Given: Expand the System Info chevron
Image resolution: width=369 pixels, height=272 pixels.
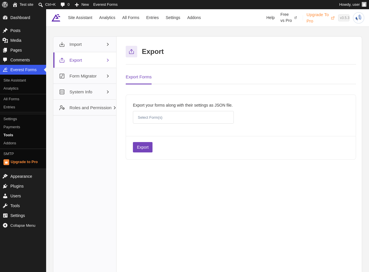Looking at the screenshot, I should click(108, 92).
